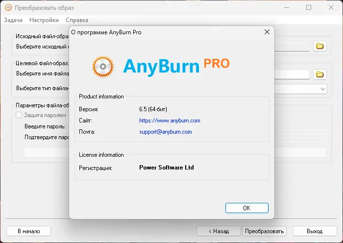Click the Введите пароль: label
343x243 pixels.
pos(45,126)
